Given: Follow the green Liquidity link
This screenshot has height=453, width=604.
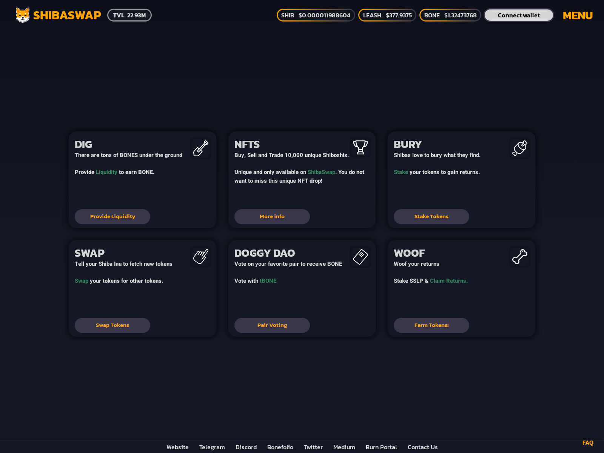Looking at the screenshot, I should click(x=106, y=172).
